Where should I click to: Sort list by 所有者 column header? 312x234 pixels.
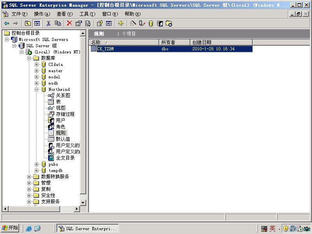coord(174,43)
